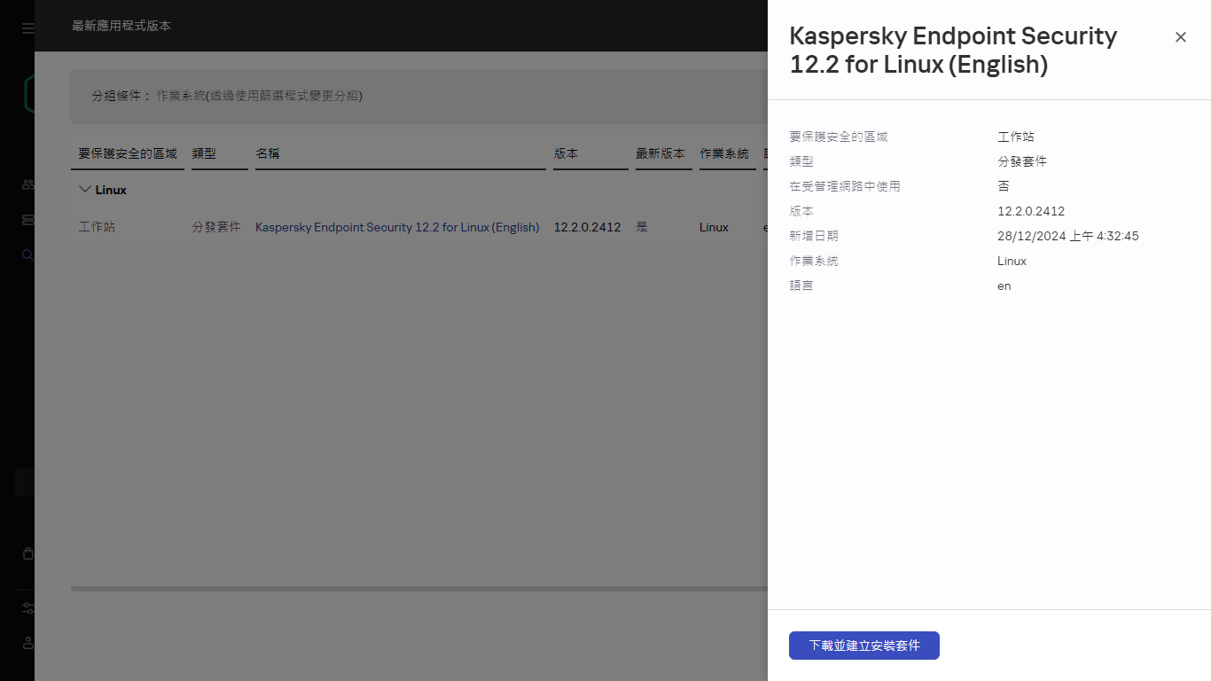Click the 要保護安全的區域 label in details panel

(839, 137)
